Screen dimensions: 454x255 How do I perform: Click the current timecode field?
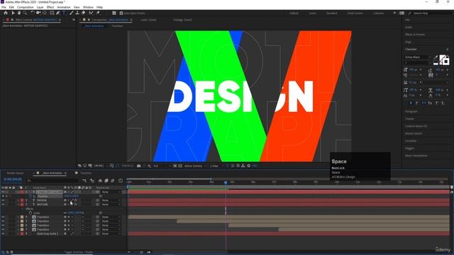[x=13, y=179]
